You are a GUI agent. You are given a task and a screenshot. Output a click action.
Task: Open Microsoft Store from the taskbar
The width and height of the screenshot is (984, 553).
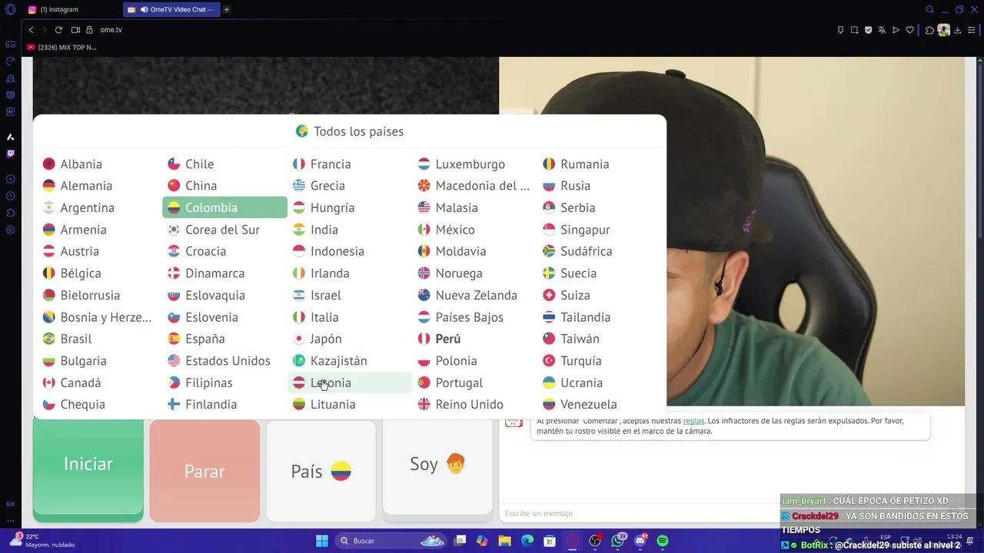pyautogui.click(x=550, y=541)
